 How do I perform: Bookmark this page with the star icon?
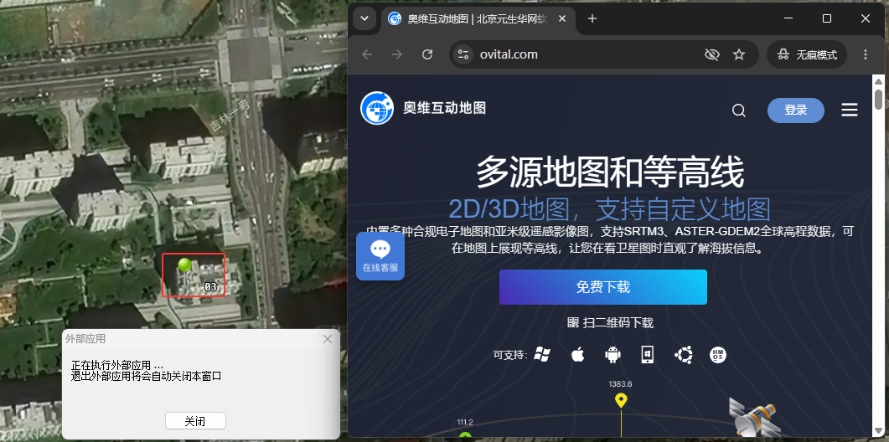[x=739, y=54]
